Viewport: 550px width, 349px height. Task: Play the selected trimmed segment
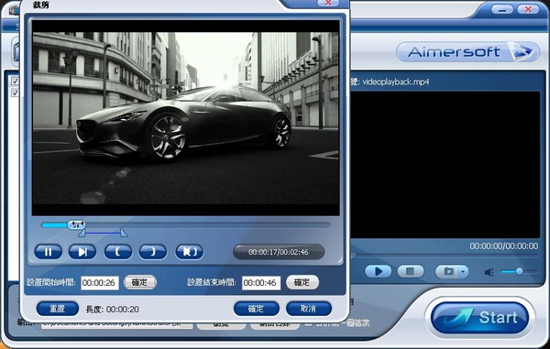click(190, 252)
